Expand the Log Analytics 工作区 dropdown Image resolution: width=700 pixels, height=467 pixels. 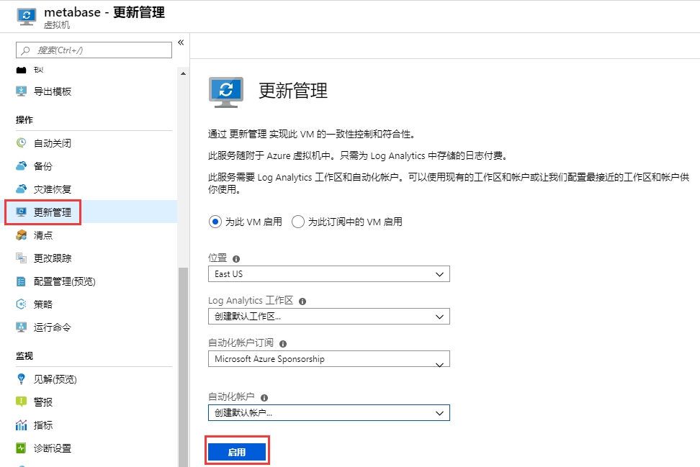328,317
